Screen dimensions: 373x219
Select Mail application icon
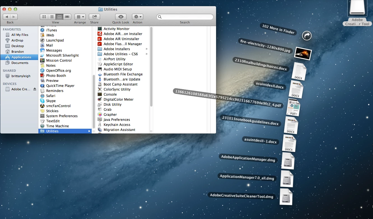click(42, 45)
